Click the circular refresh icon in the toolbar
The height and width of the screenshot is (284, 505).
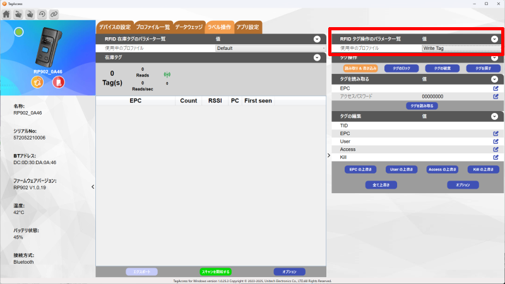click(x=42, y=13)
